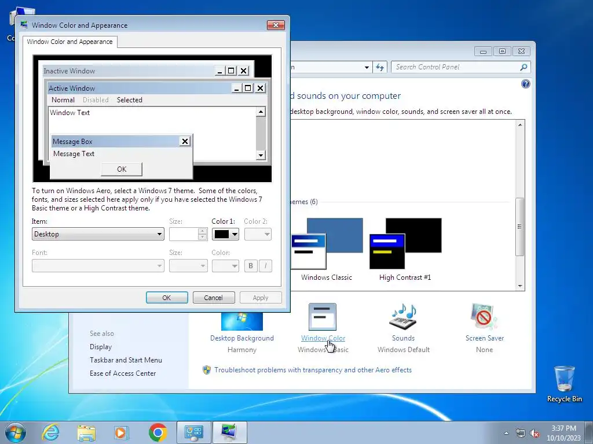Switch to Control Panel taskbar button
593x444 pixels.
tap(194, 432)
